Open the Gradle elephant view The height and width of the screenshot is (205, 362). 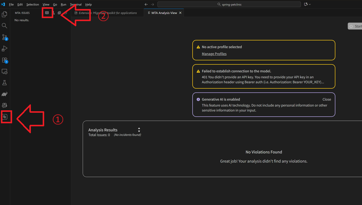click(x=4, y=94)
